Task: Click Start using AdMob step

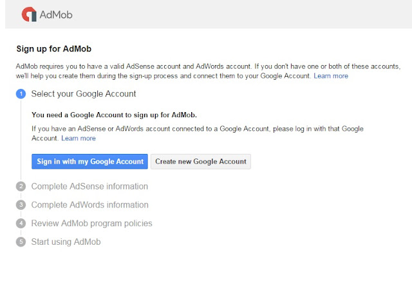Action: (x=66, y=242)
